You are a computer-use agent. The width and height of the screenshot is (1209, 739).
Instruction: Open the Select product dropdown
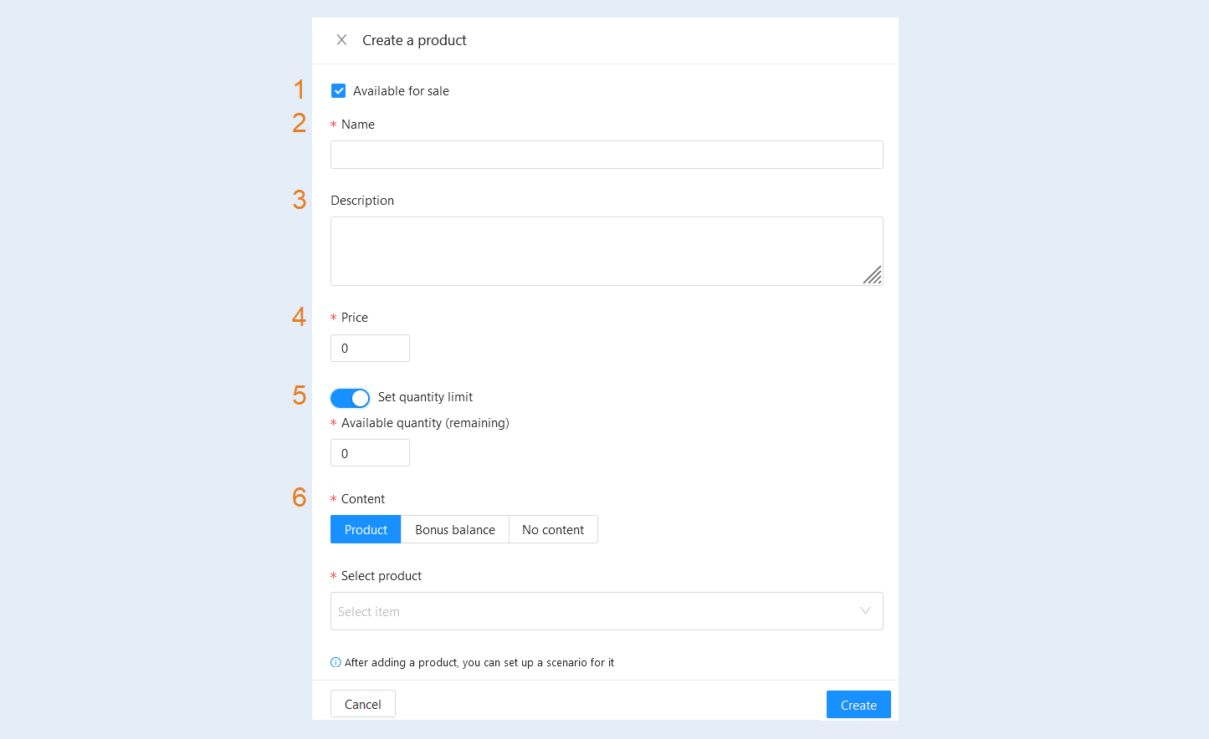point(607,611)
